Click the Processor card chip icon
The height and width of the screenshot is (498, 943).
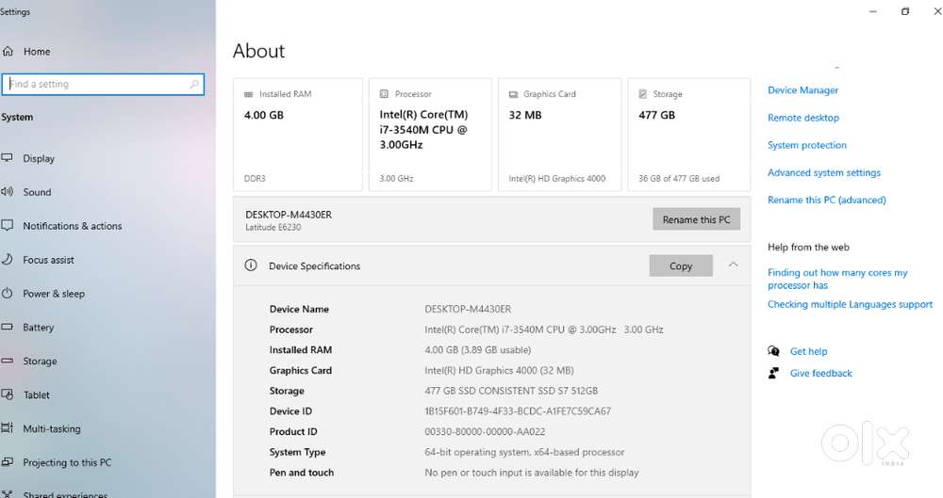click(x=384, y=94)
